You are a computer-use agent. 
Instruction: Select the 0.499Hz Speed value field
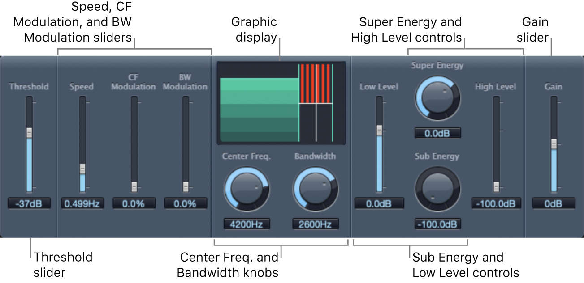coord(82,203)
